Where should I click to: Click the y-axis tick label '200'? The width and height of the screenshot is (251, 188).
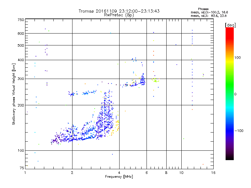(21, 105)
